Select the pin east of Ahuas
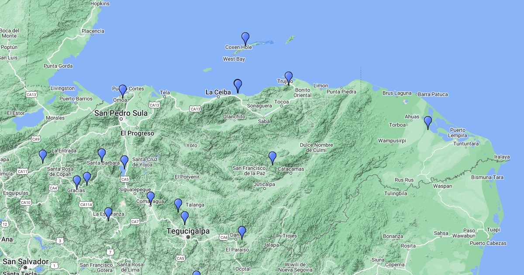Image resolution: width=524 pixels, height=275 pixels. [x=428, y=122]
